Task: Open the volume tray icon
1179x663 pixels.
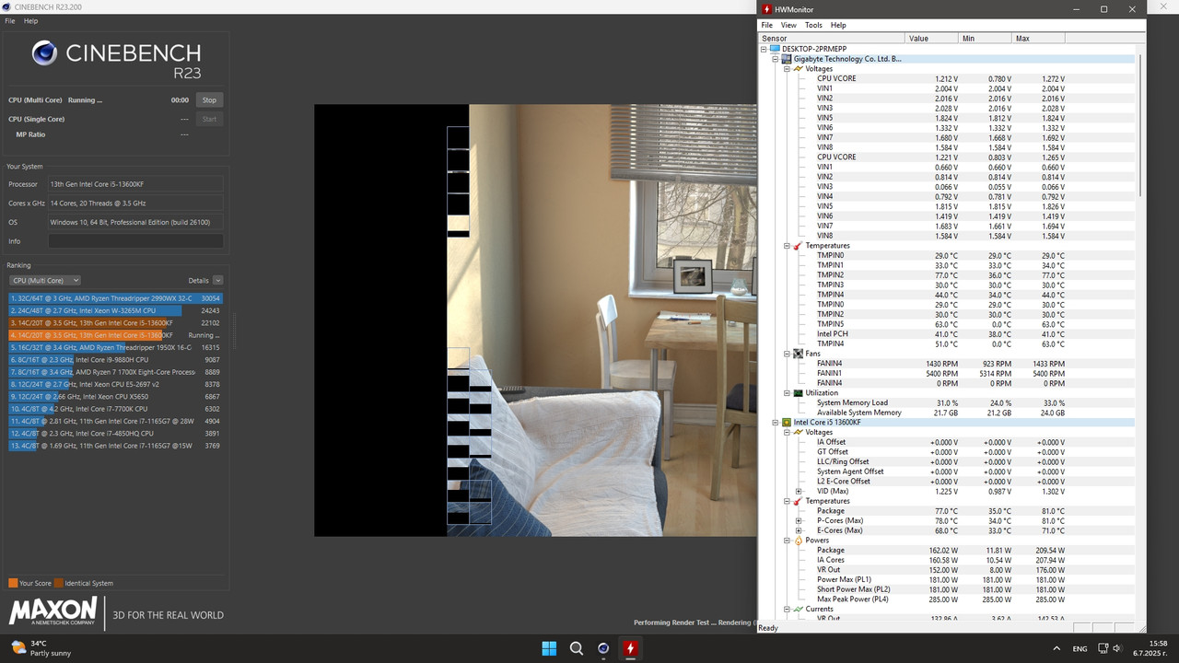Action: pyautogui.click(x=1117, y=648)
